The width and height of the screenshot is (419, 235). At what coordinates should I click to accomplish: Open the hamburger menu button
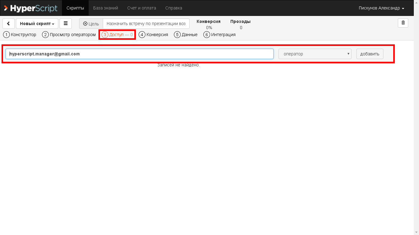tap(66, 24)
